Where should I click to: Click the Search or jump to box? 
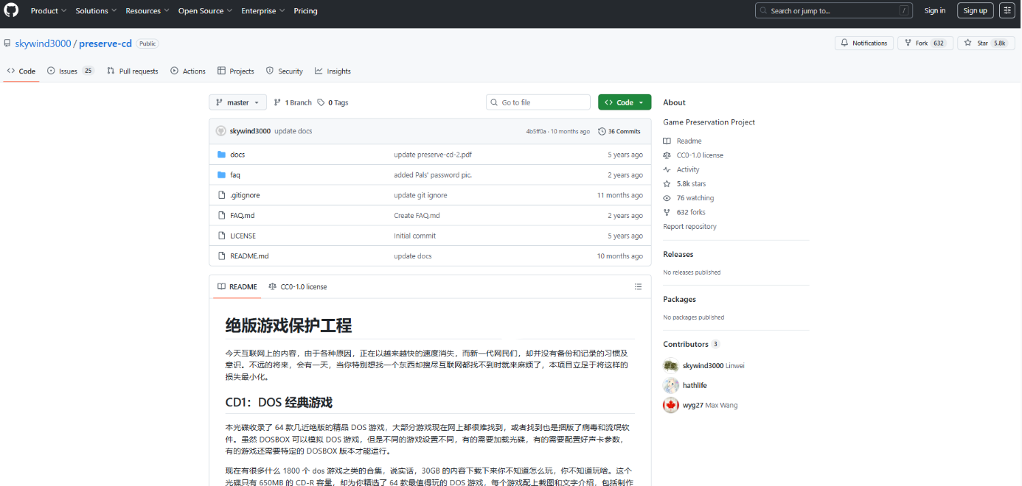833,11
